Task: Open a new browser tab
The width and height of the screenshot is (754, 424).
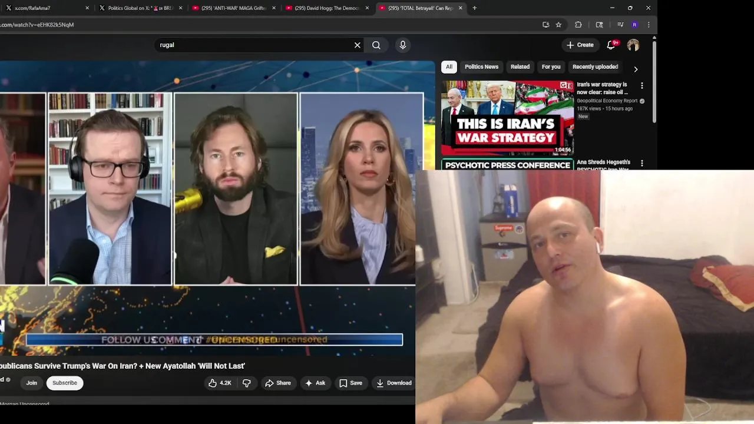Action: coord(475,8)
